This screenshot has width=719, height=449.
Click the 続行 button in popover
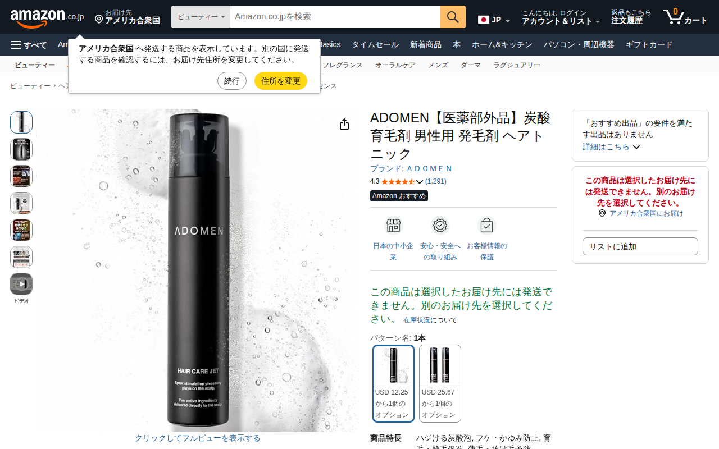pyautogui.click(x=232, y=81)
